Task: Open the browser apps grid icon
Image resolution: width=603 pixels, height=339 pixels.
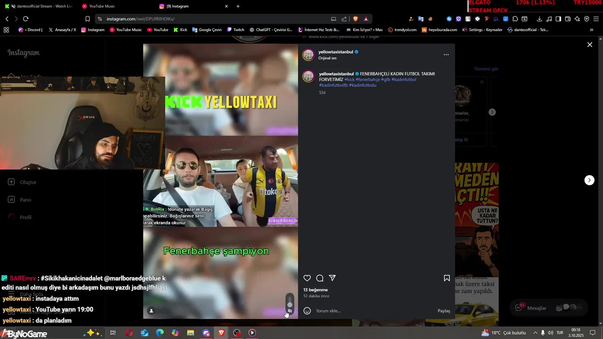Action: [x=6, y=30]
